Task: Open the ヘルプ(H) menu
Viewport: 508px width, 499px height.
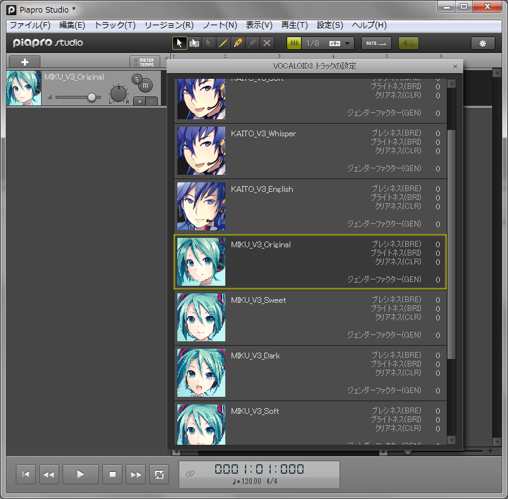Action: [x=369, y=25]
